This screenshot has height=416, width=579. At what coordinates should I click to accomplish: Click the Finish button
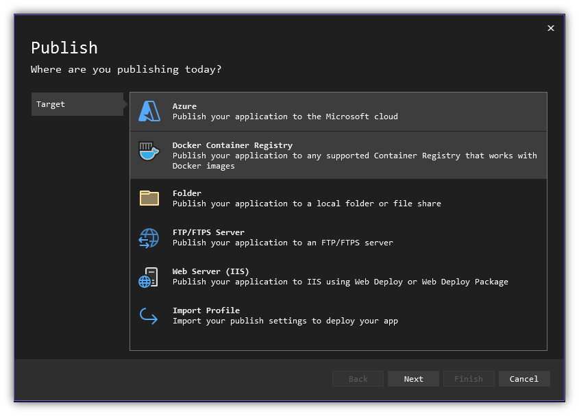[469, 379]
